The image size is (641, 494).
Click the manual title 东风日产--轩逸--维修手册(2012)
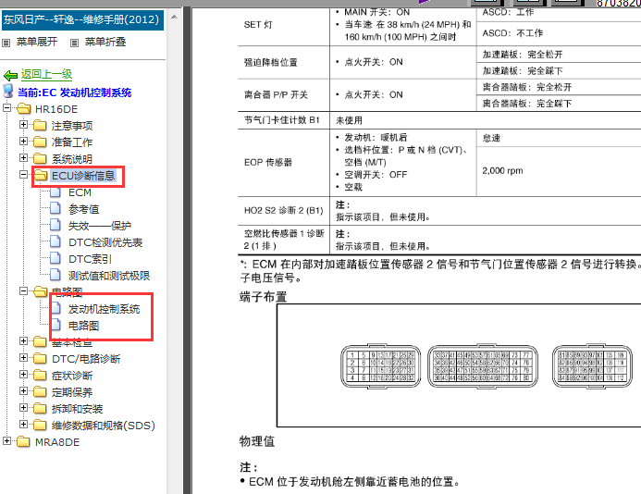pyautogui.click(x=81, y=19)
